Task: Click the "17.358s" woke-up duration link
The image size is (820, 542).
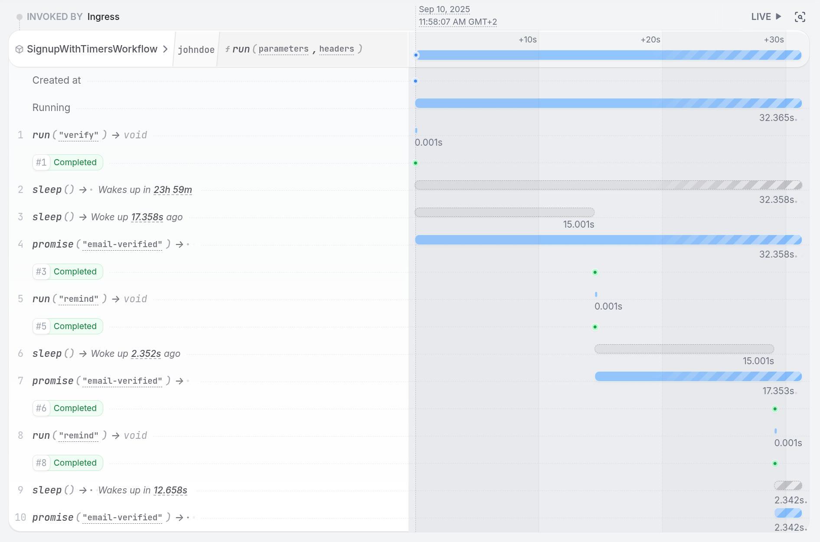Action: click(x=147, y=217)
